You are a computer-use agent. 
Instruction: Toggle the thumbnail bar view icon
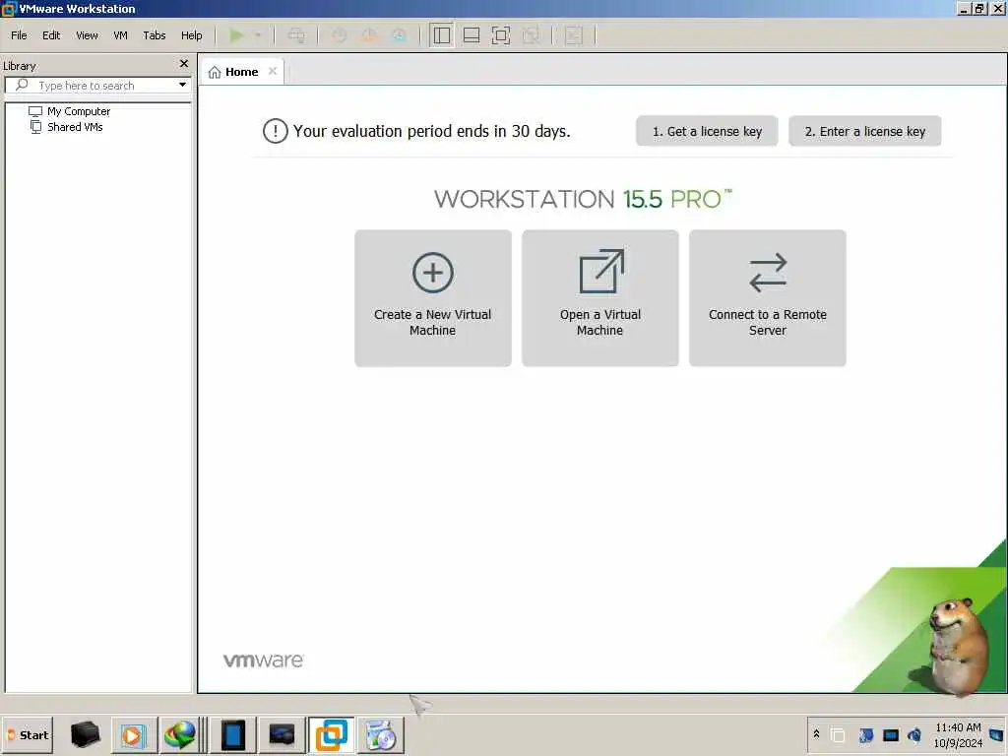pos(472,35)
